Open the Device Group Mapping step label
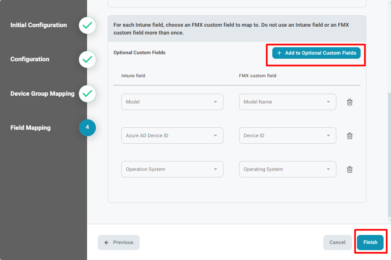This screenshot has height=260, width=391. [x=42, y=94]
